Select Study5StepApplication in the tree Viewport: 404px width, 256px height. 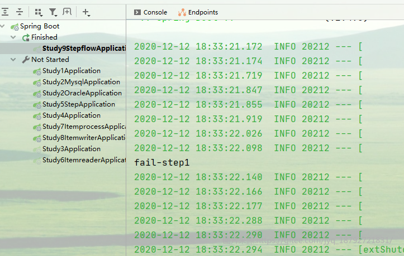(79, 104)
